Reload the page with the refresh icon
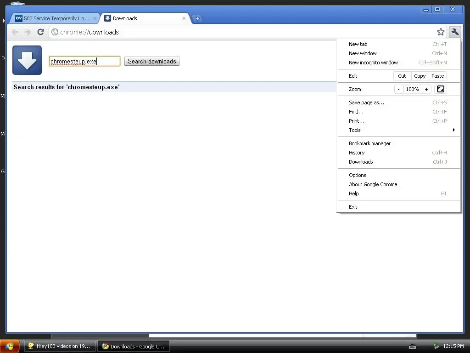 (41, 32)
